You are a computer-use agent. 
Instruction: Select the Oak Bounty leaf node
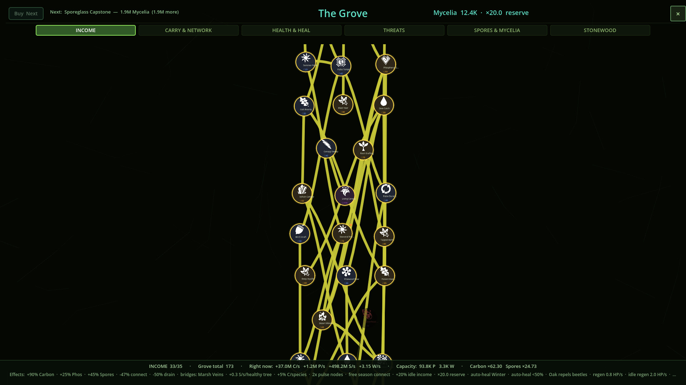pos(304,106)
